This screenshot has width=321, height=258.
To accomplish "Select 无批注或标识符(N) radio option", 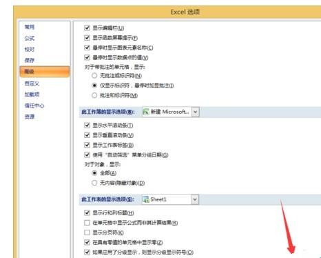I will 94,76.
